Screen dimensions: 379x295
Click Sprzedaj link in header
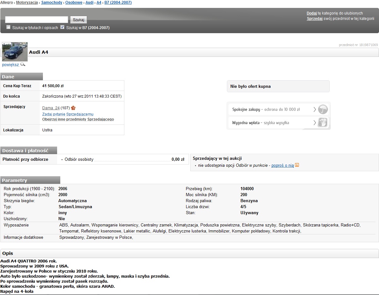pos(315,19)
